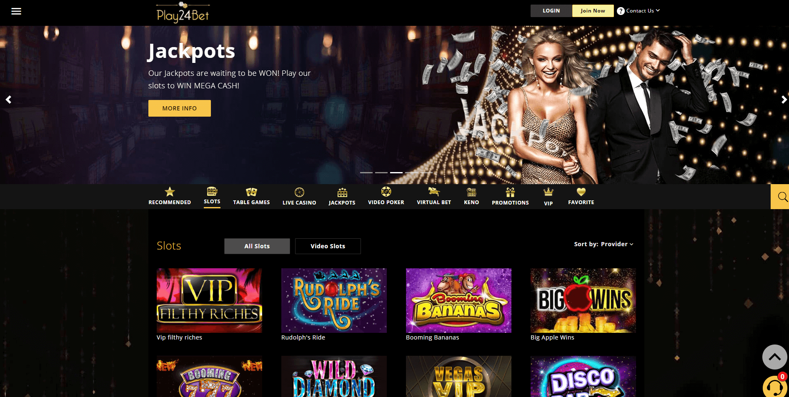The height and width of the screenshot is (397, 789).
Task: Open the Live Casino category
Action: pyautogui.click(x=299, y=196)
